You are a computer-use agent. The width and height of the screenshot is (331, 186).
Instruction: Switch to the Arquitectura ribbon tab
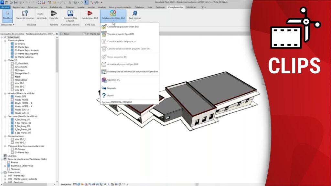click(x=18, y=7)
